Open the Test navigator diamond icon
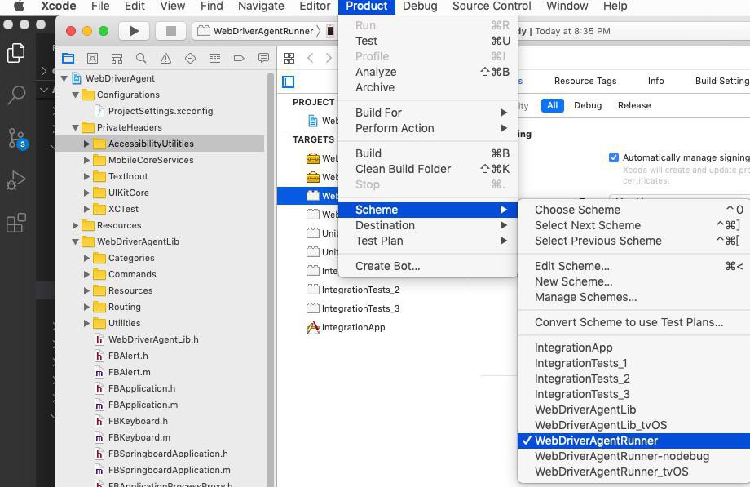This screenshot has height=487, width=750. (x=190, y=59)
